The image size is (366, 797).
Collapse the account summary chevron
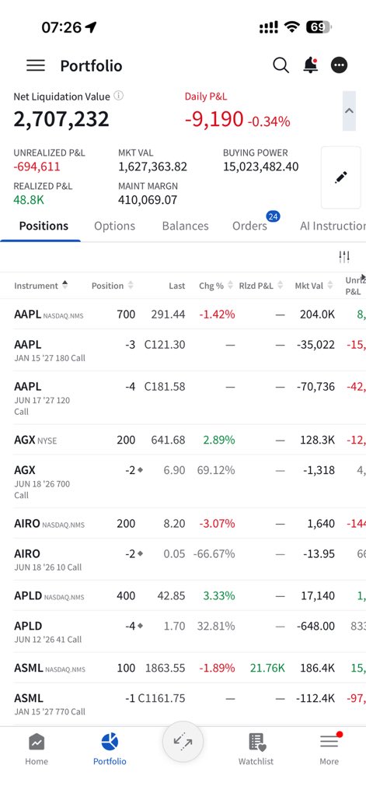349,111
